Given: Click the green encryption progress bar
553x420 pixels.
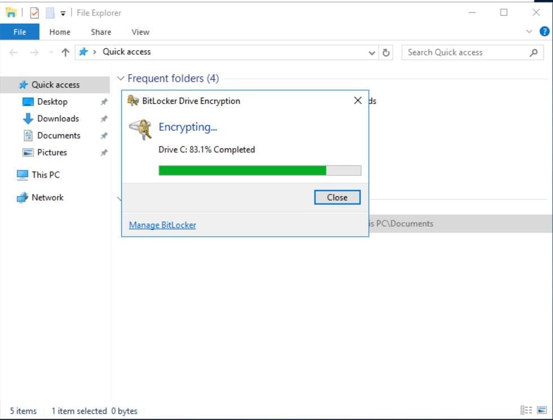Looking at the screenshot, I should [242, 170].
